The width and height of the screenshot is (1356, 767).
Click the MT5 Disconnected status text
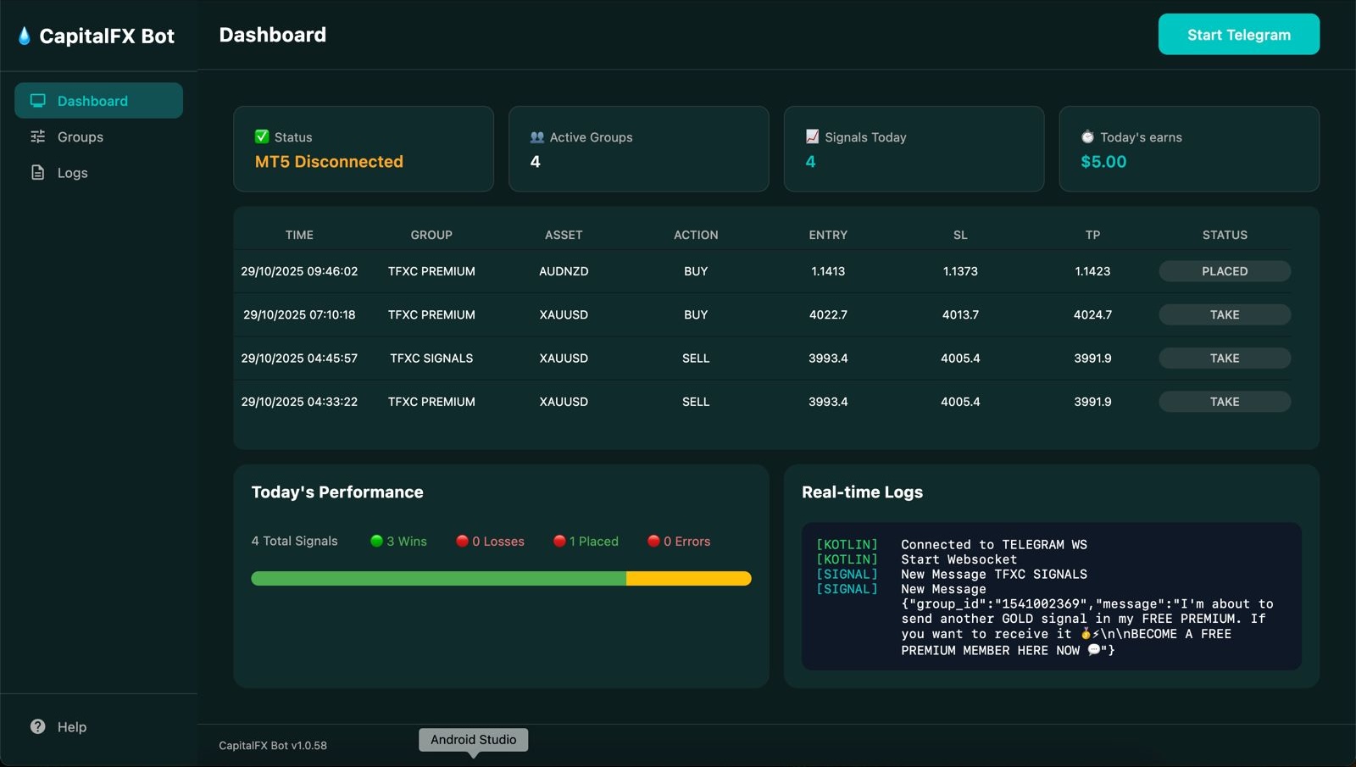pos(329,161)
